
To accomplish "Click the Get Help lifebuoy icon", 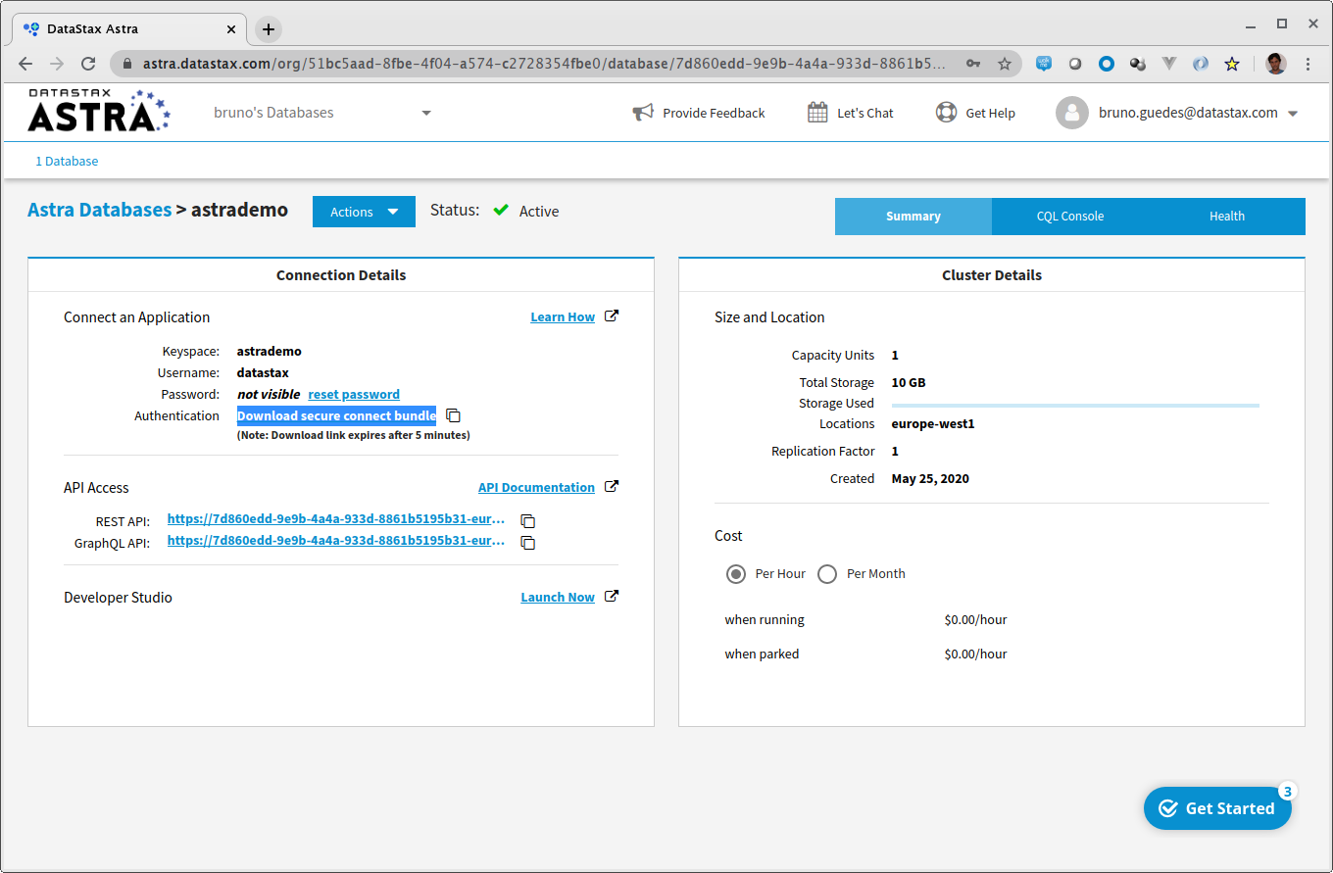I will (x=946, y=113).
